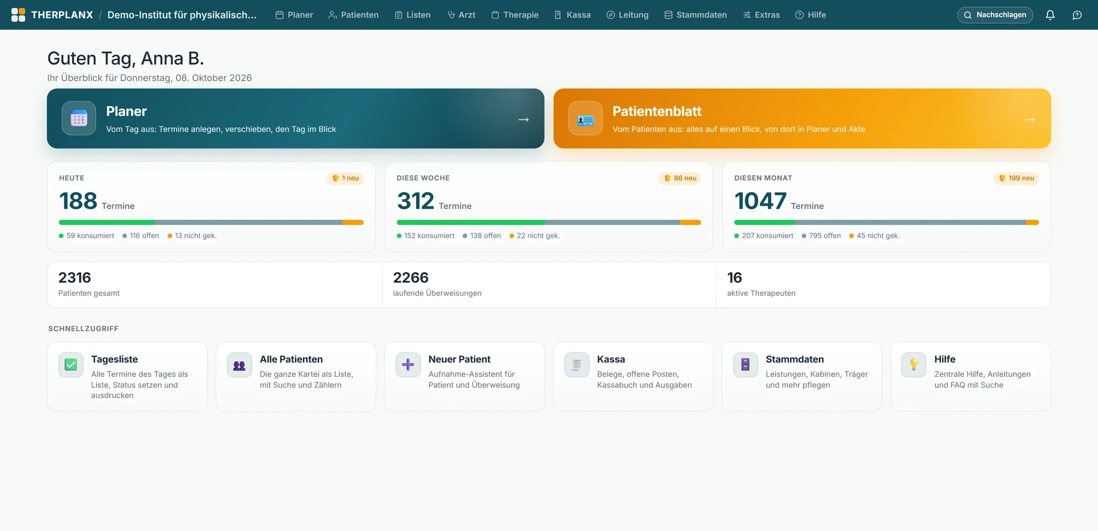Open the notifications bell
1098x531 pixels.
click(1050, 15)
